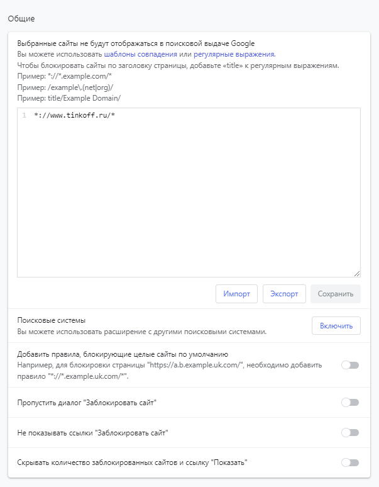Switch on Скрывать количество заблокированных сайтов toggle
Viewport: 379px width, 487px height.
pyautogui.click(x=350, y=462)
